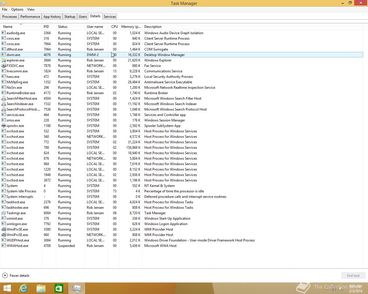Screen dimensions: 368x294
Task: Switch to the App history tab
Action: [x=52, y=17]
